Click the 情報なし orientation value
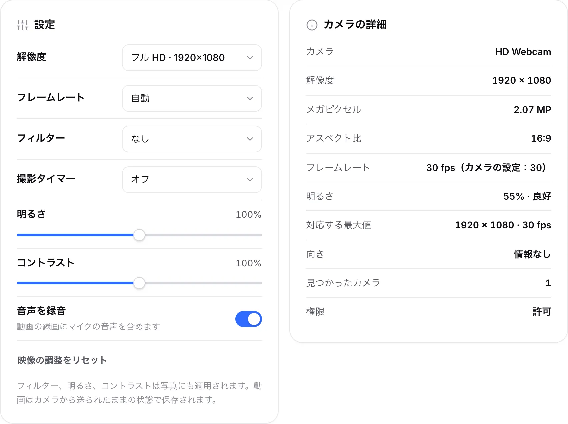Viewport: 568px width, 424px height. tap(532, 254)
